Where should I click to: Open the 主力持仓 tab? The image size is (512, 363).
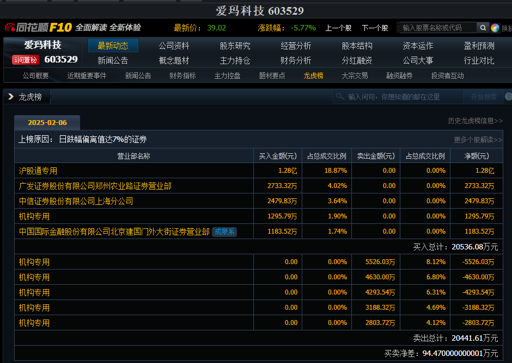click(x=235, y=60)
